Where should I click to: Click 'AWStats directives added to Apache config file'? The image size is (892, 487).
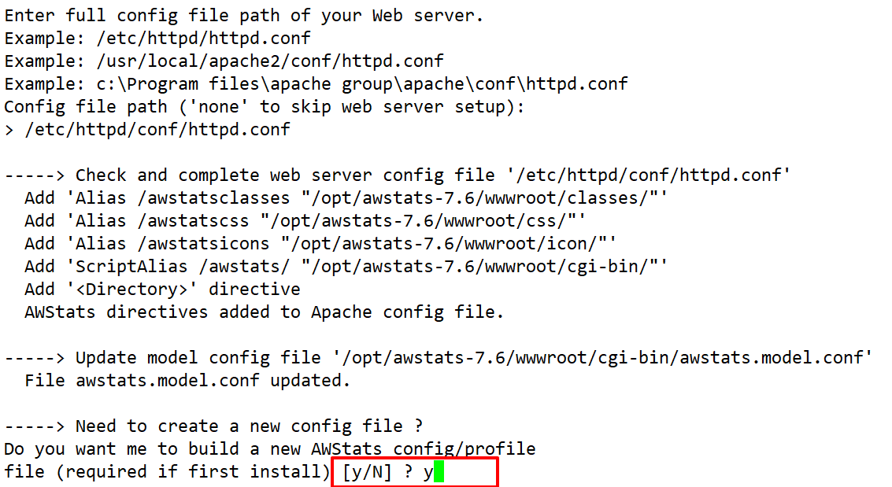coord(264,312)
